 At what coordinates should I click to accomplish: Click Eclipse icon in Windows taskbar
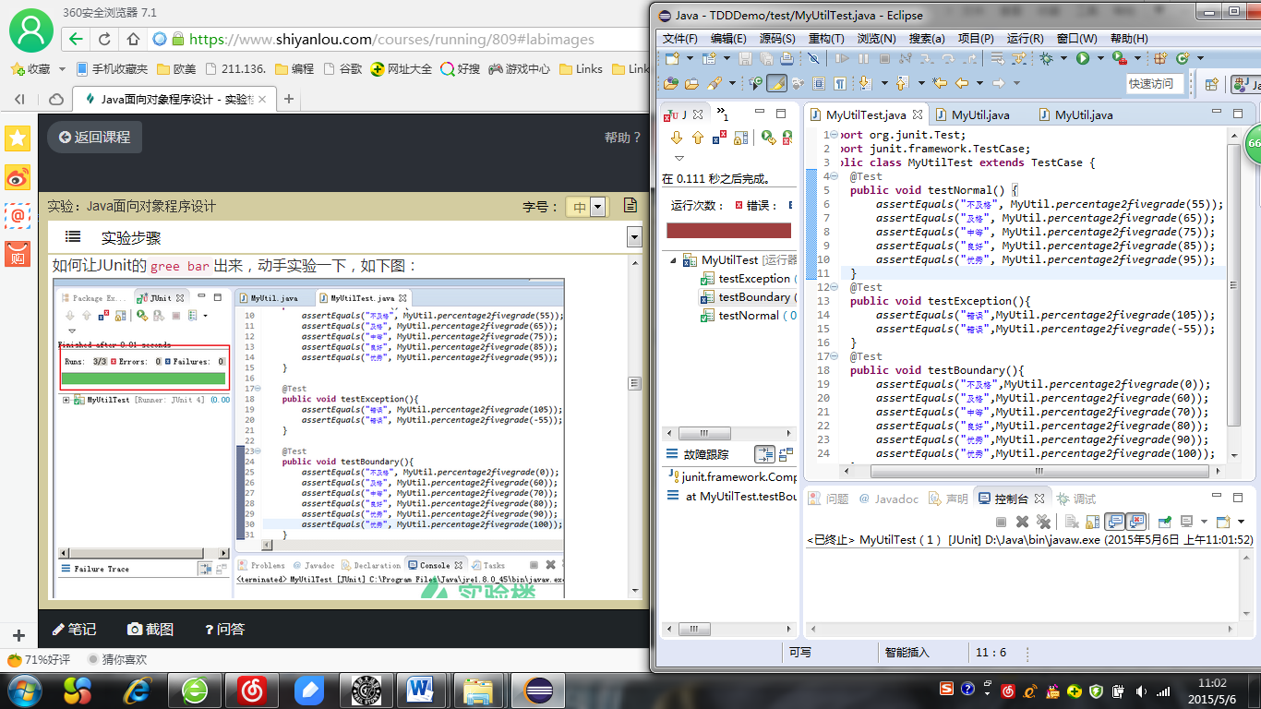tap(539, 690)
